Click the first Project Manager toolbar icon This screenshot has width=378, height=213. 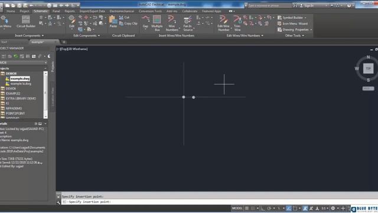[4, 56]
